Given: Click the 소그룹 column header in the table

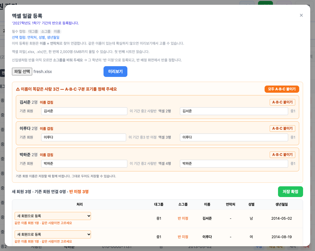Looking at the screenshot, I should [183, 204].
